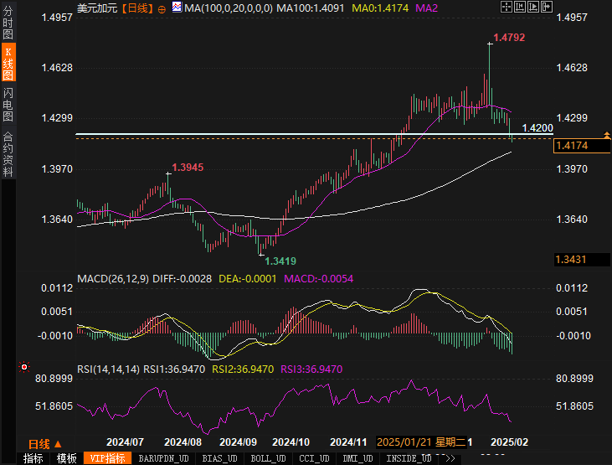Choose the CCI_UD indicator tab

point(314,458)
